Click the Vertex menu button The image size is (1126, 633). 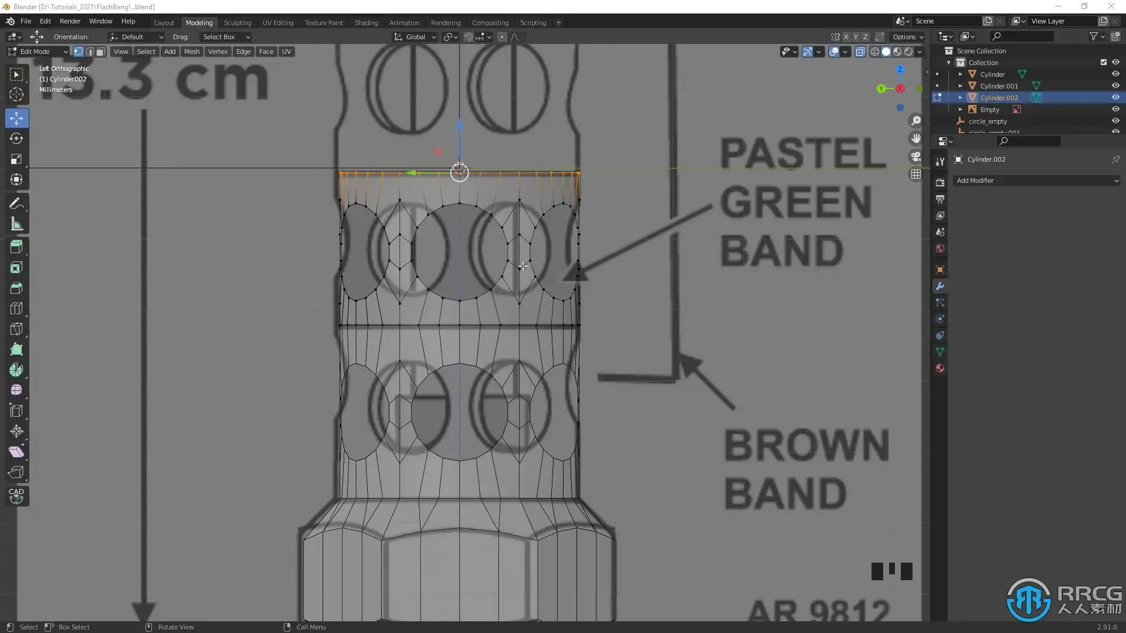point(218,52)
